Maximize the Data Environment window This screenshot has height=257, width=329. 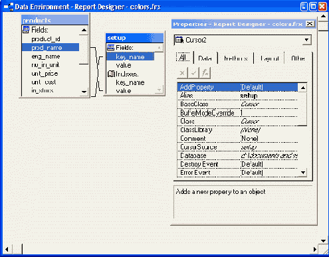click(313, 7)
